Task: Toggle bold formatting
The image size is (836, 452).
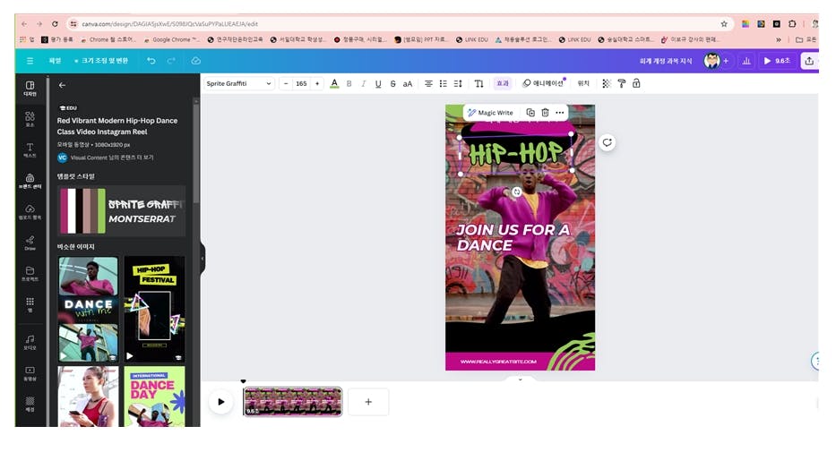Action: pos(349,83)
